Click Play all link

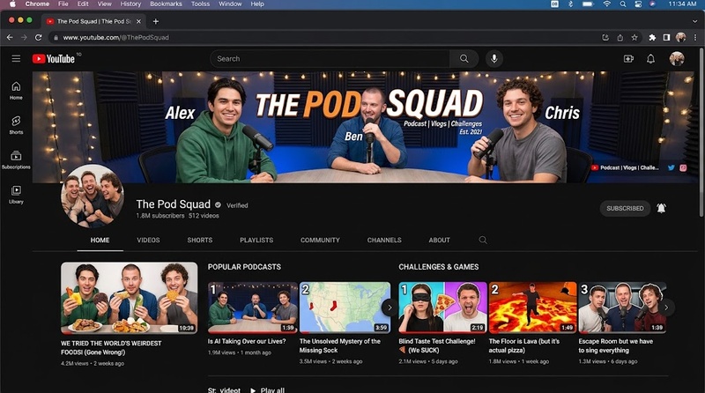click(268, 389)
